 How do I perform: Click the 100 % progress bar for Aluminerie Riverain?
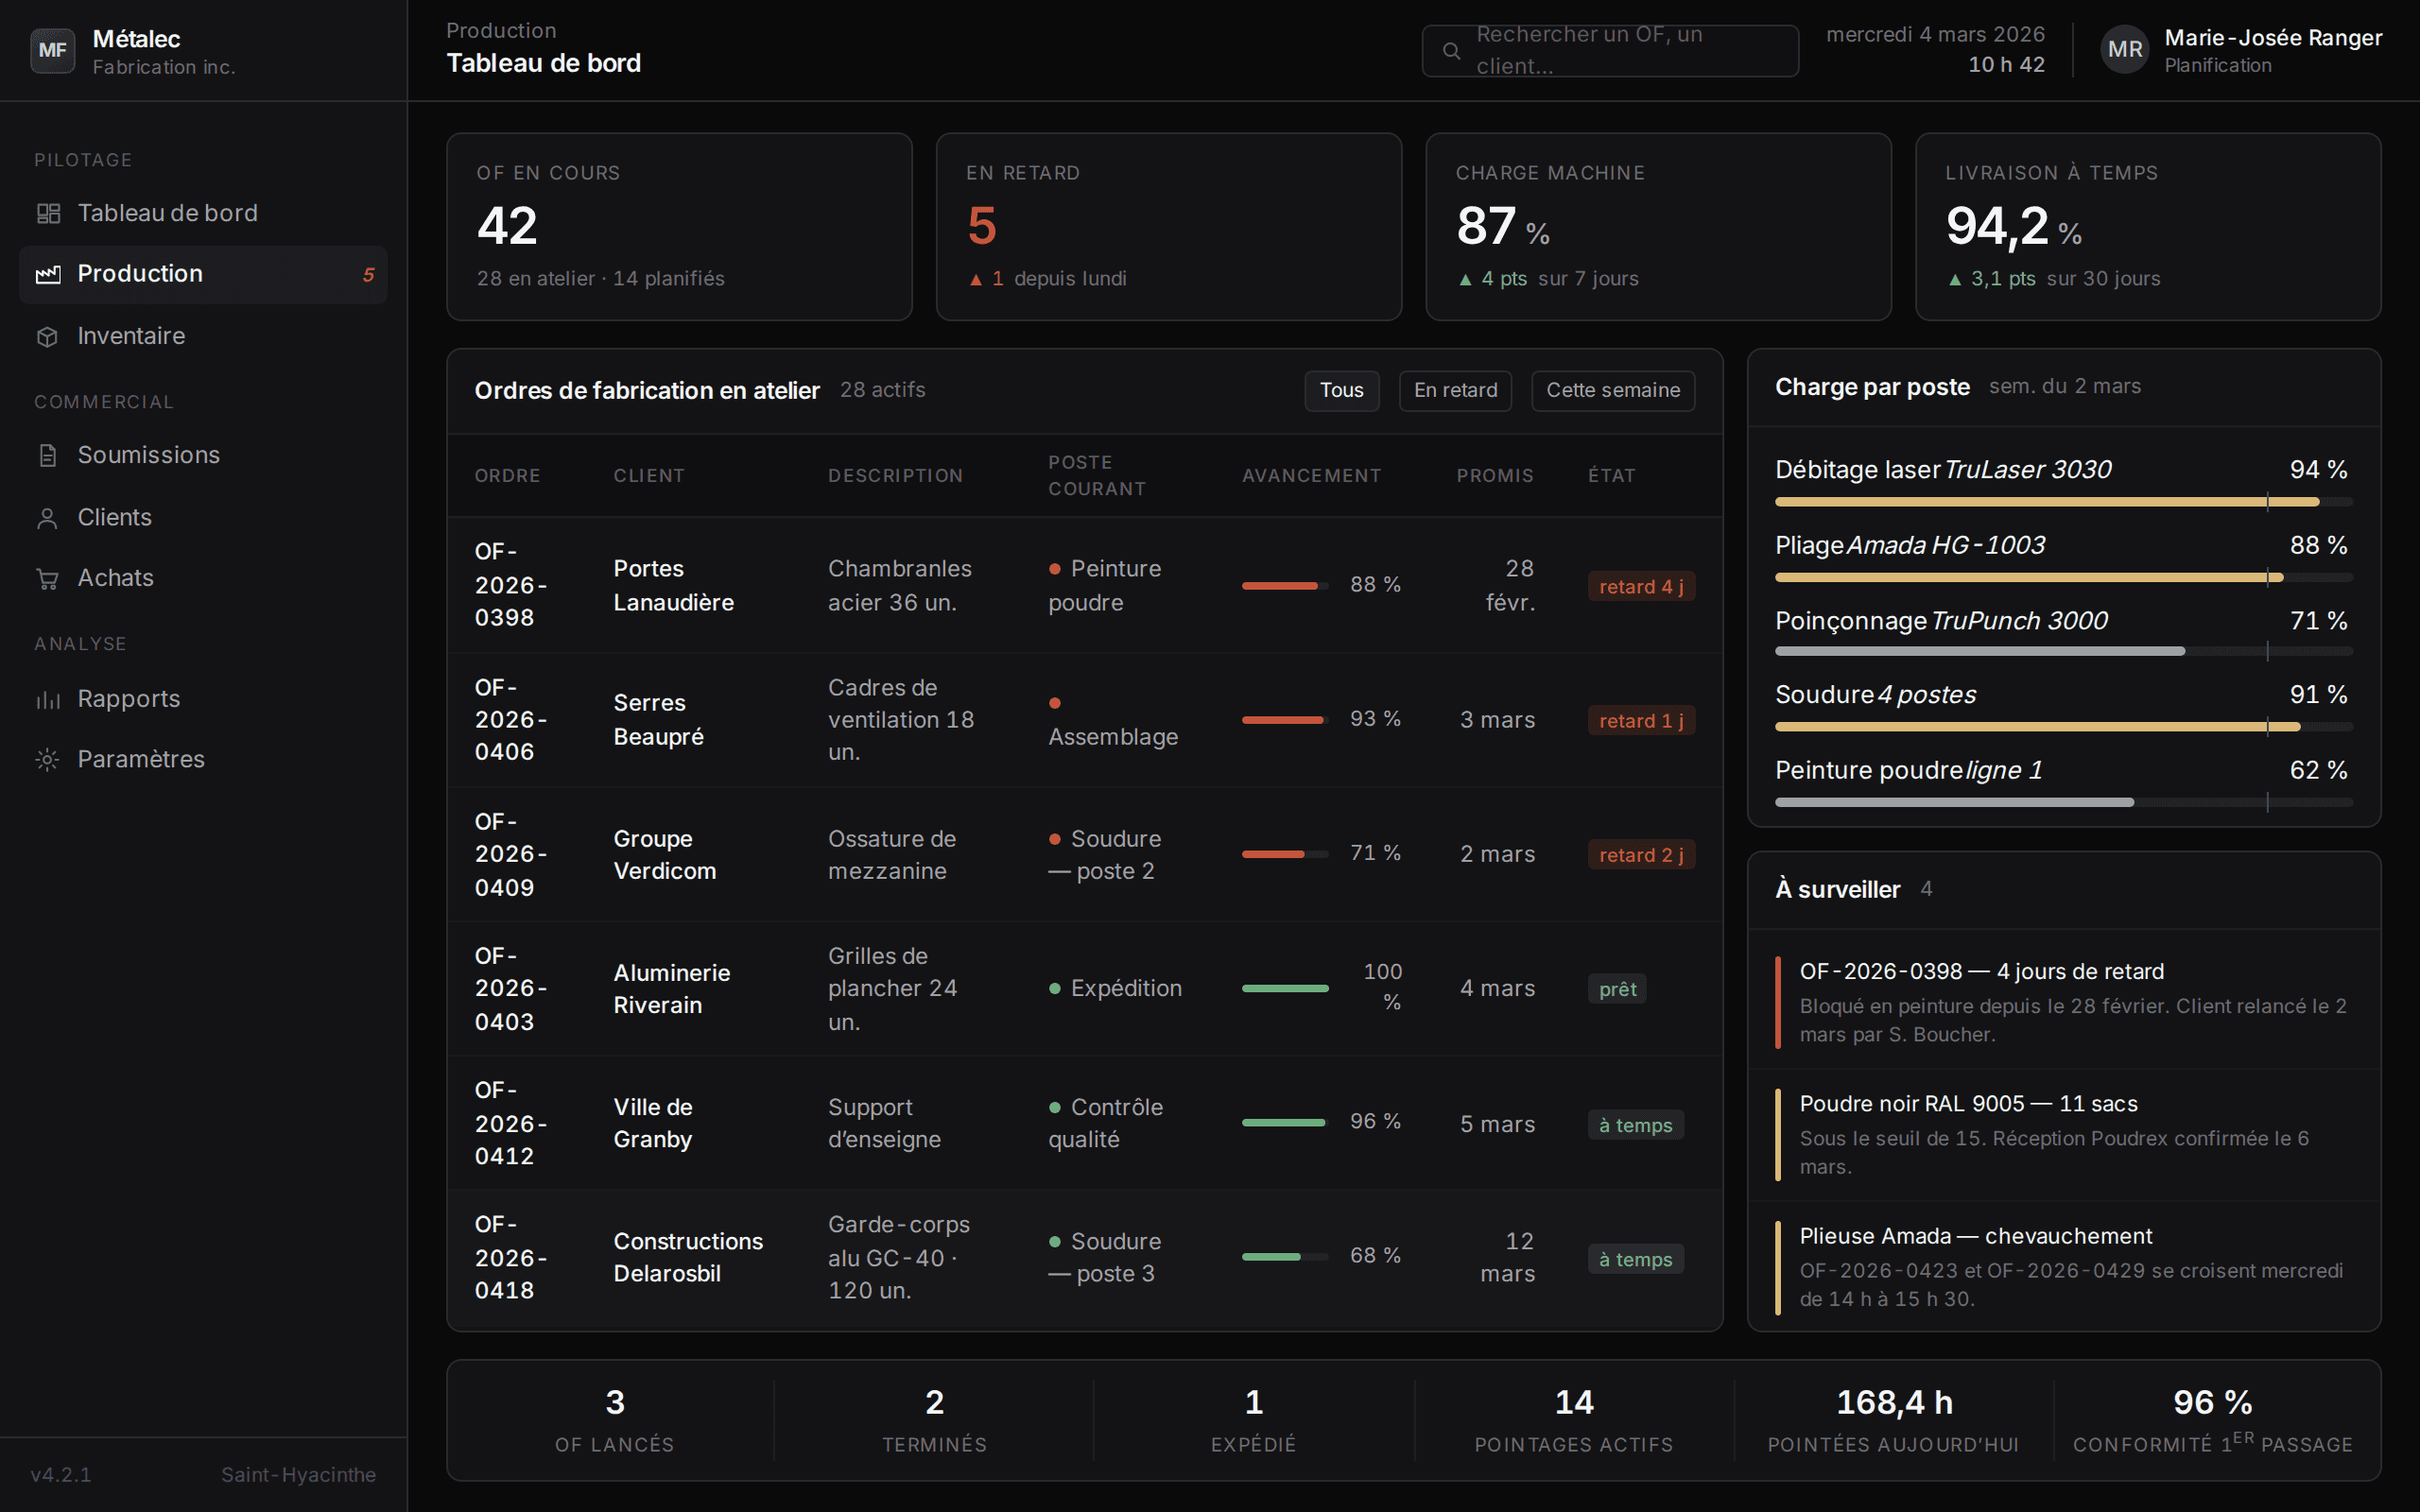1285,988
